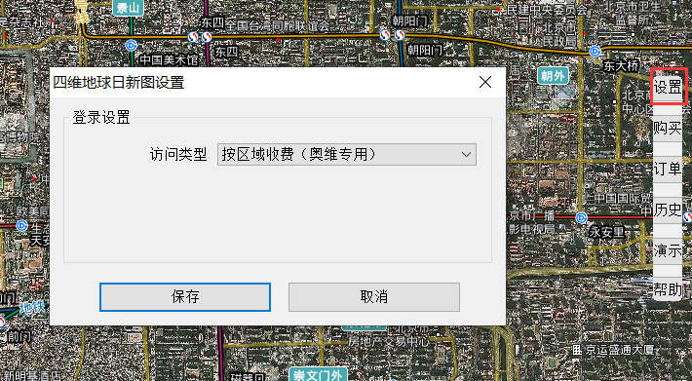Click the 京运盛通大厦 building marker
Viewport: 692px width, 381px height.
[576, 350]
